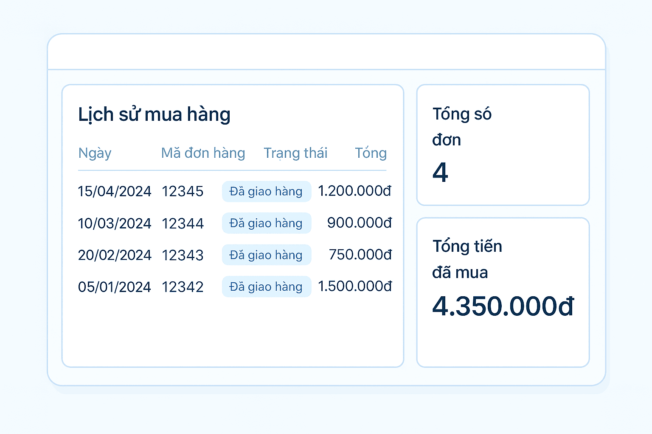Sort by the "Ngày" column header
This screenshot has width=652, height=434.
click(95, 153)
